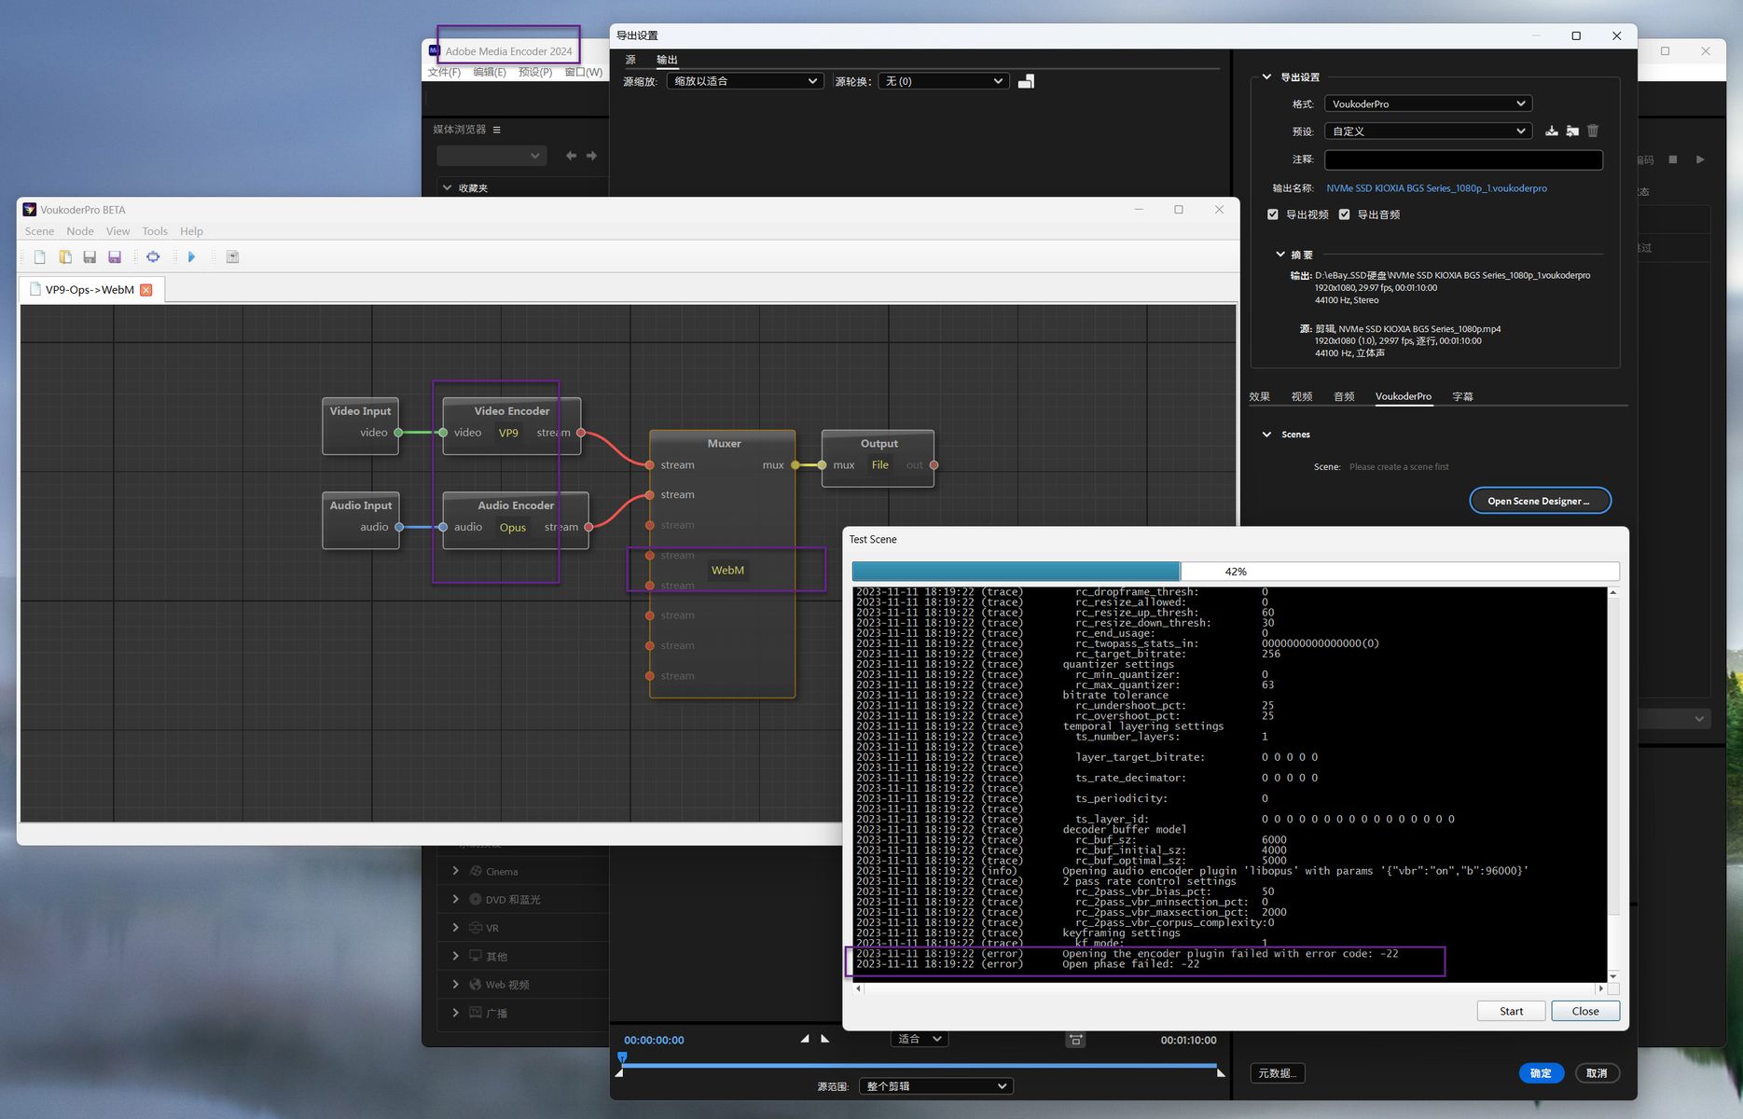Click the Open Scene Designer button
The height and width of the screenshot is (1119, 1743).
click(1539, 501)
